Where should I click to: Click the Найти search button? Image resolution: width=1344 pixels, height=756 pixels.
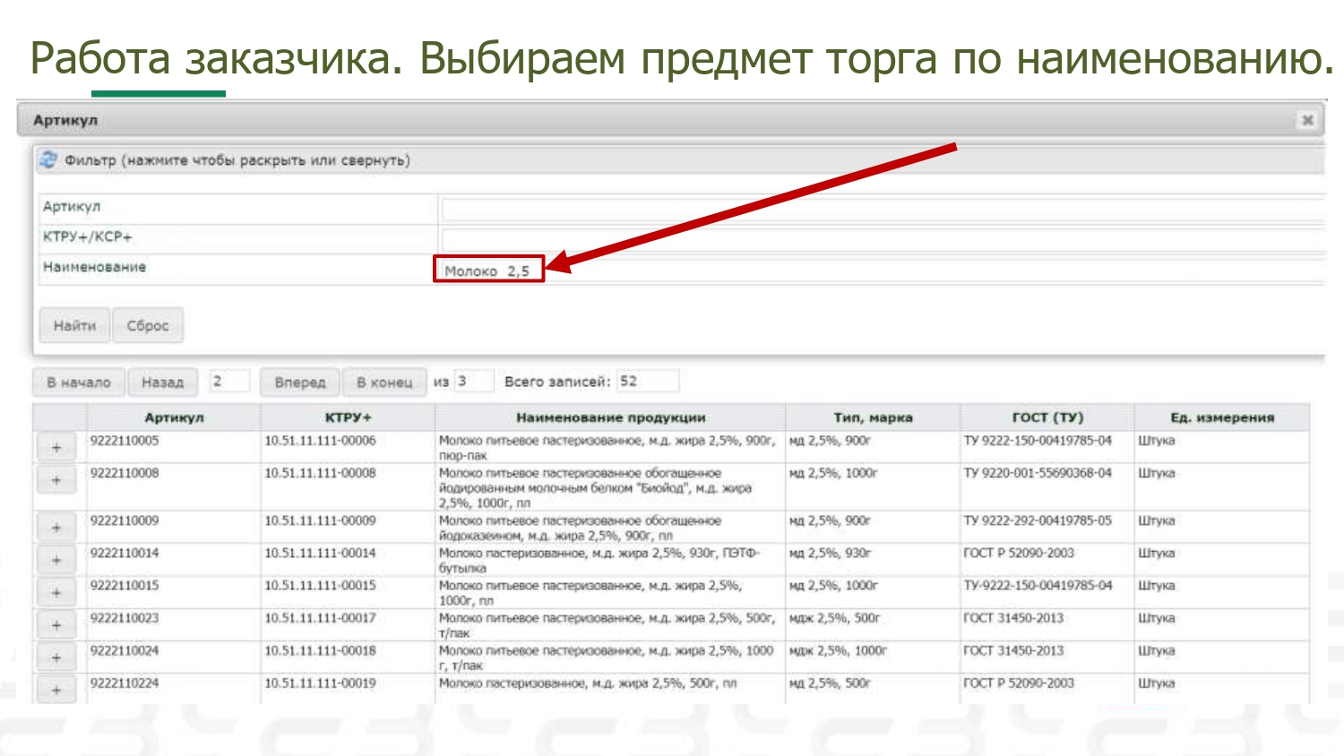point(74,325)
